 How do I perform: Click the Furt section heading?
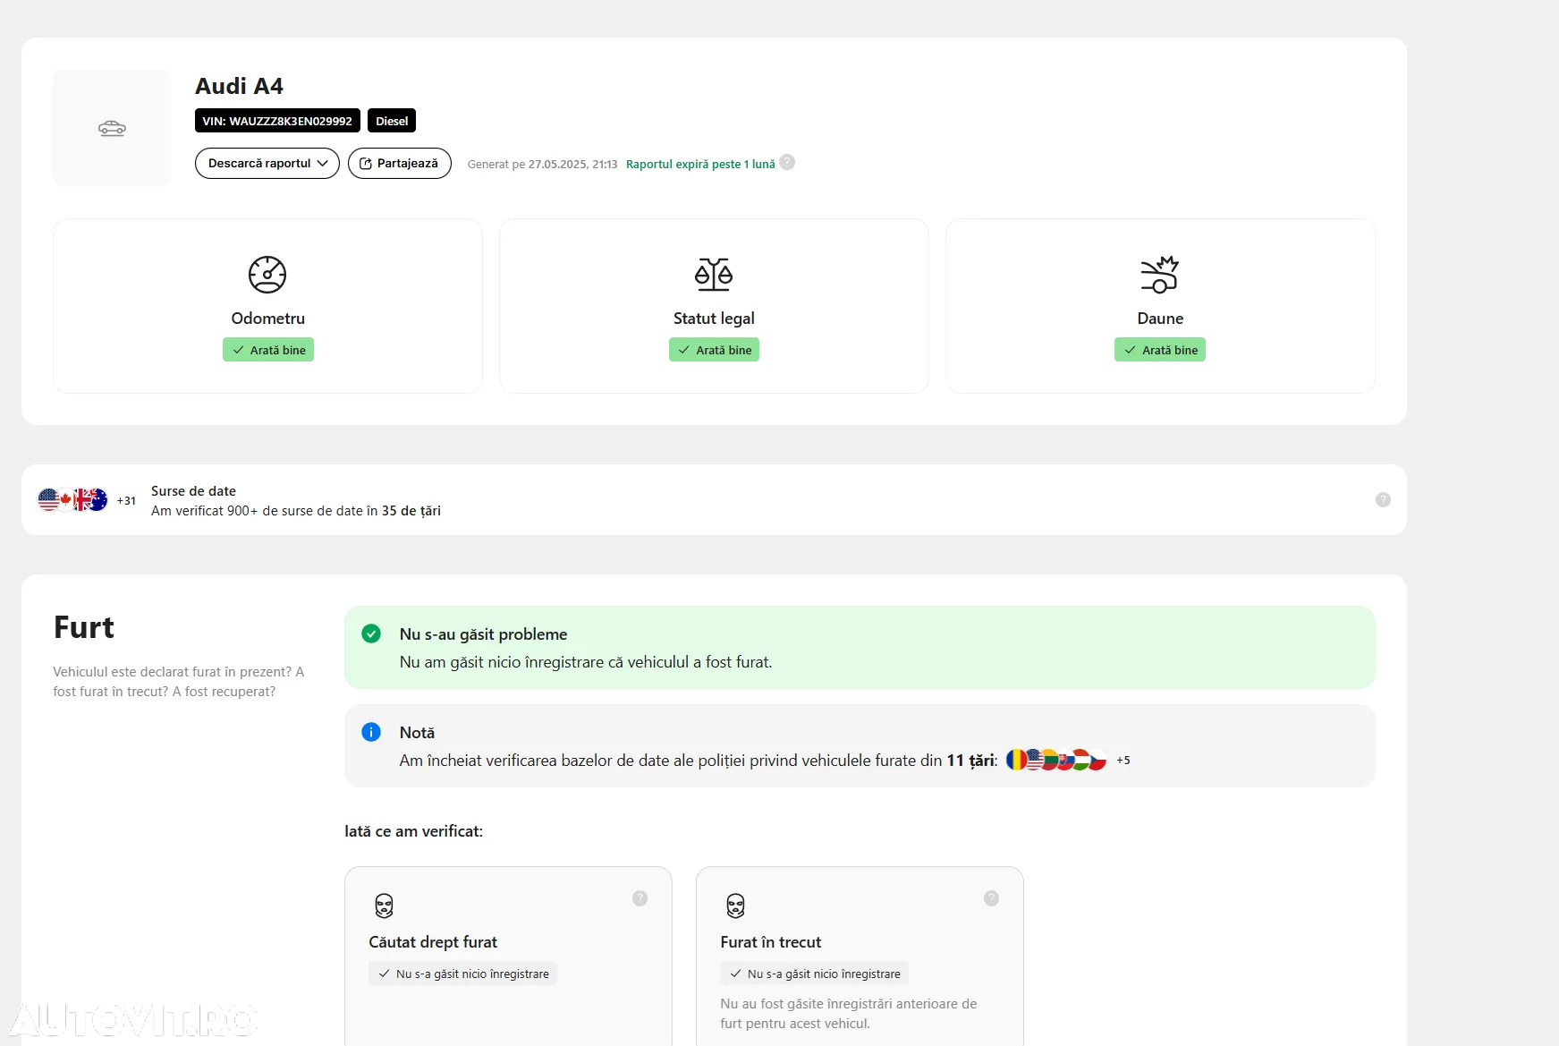click(84, 627)
